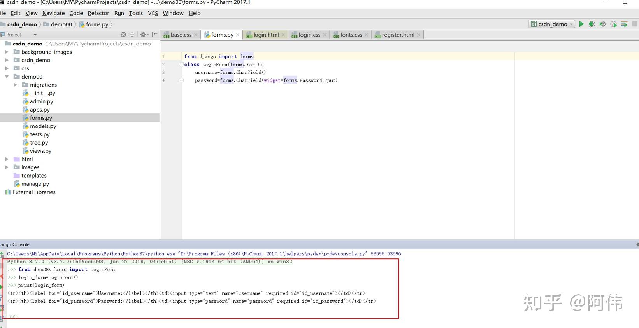Click line number 3 in the editor gutter
This screenshot has height=328, width=639.
coord(163,72)
